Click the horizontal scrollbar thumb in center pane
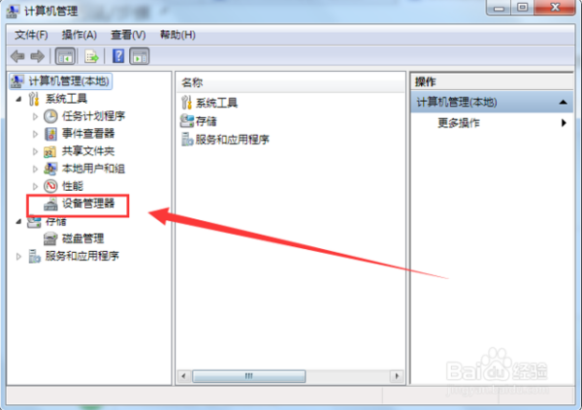Image resolution: width=582 pixels, height=410 pixels. click(248, 376)
